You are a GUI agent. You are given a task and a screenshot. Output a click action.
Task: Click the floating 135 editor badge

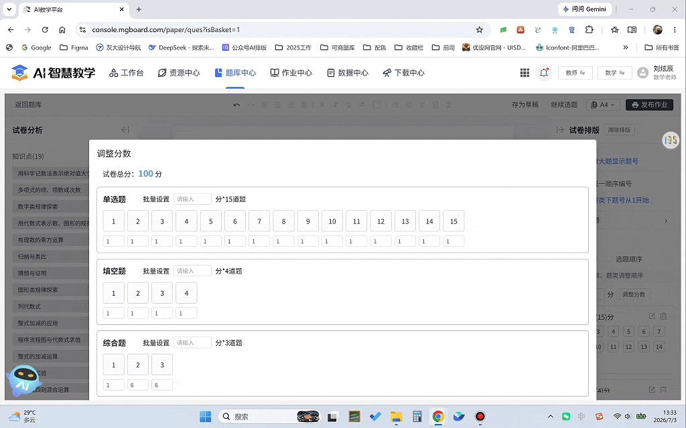point(670,140)
